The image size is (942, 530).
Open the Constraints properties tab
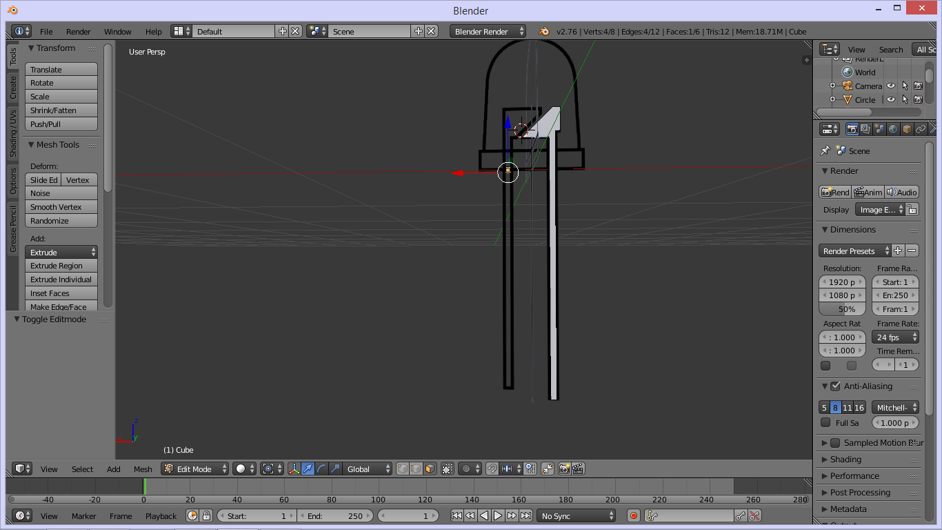[921, 129]
